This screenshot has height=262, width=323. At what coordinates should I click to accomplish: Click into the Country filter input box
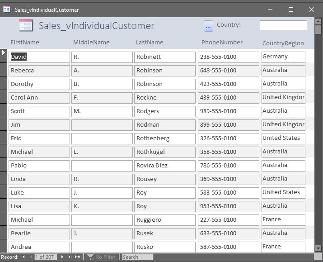click(283, 25)
